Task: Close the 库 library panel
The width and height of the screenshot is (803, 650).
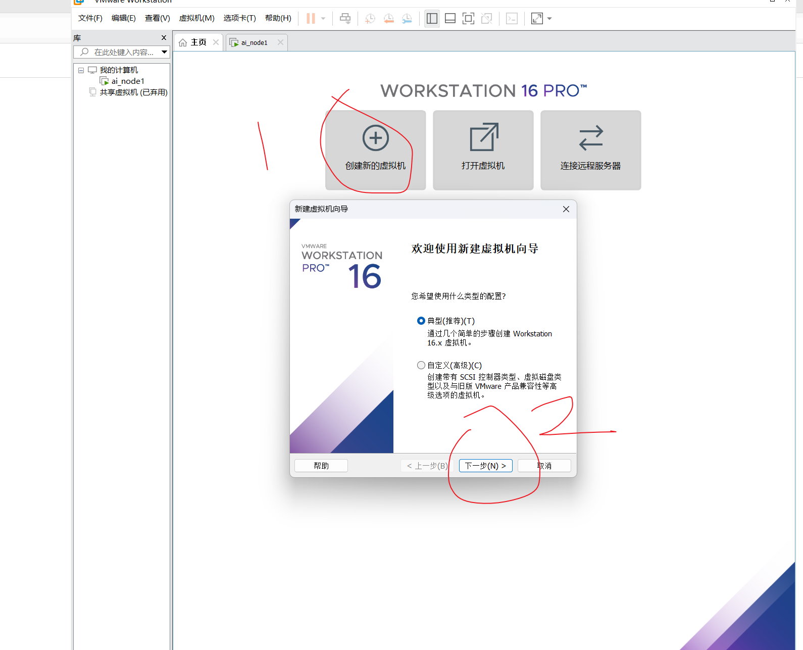Action: 164,38
